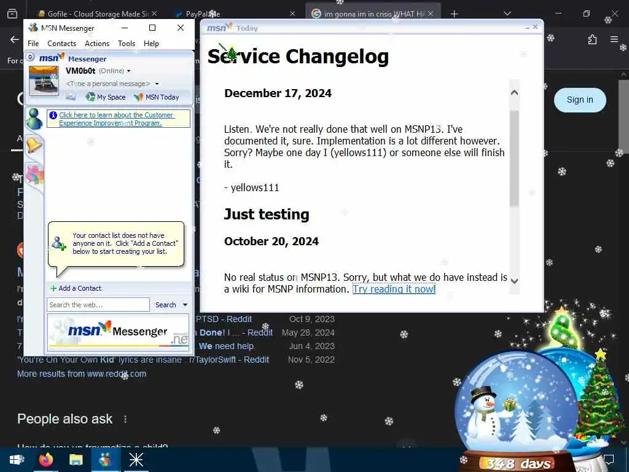The height and width of the screenshot is (472, 629).
Task: Expand the VM0b0t online status dropdown
Action: [x=129, y=71]
